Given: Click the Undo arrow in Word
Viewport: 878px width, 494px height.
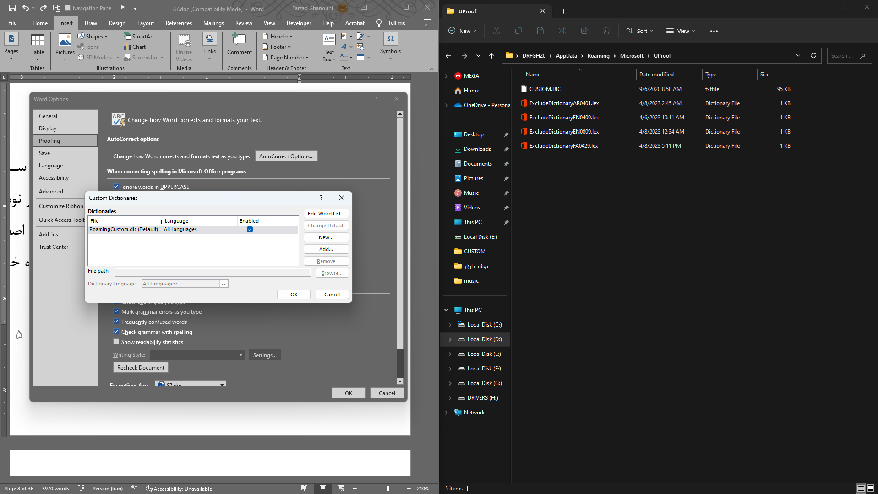Looking at the screenshot, I should tap(26, 8).
